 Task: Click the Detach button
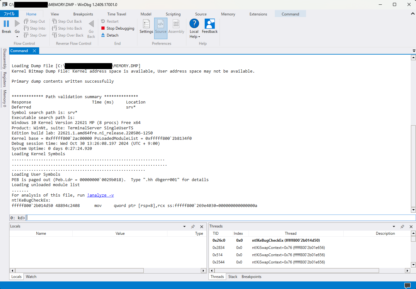(x=110, y=35)
